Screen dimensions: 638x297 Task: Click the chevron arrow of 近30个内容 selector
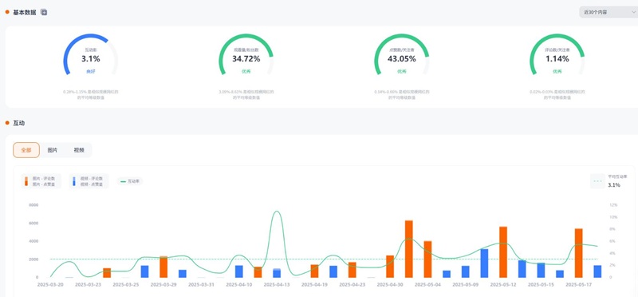coord(633,12)
